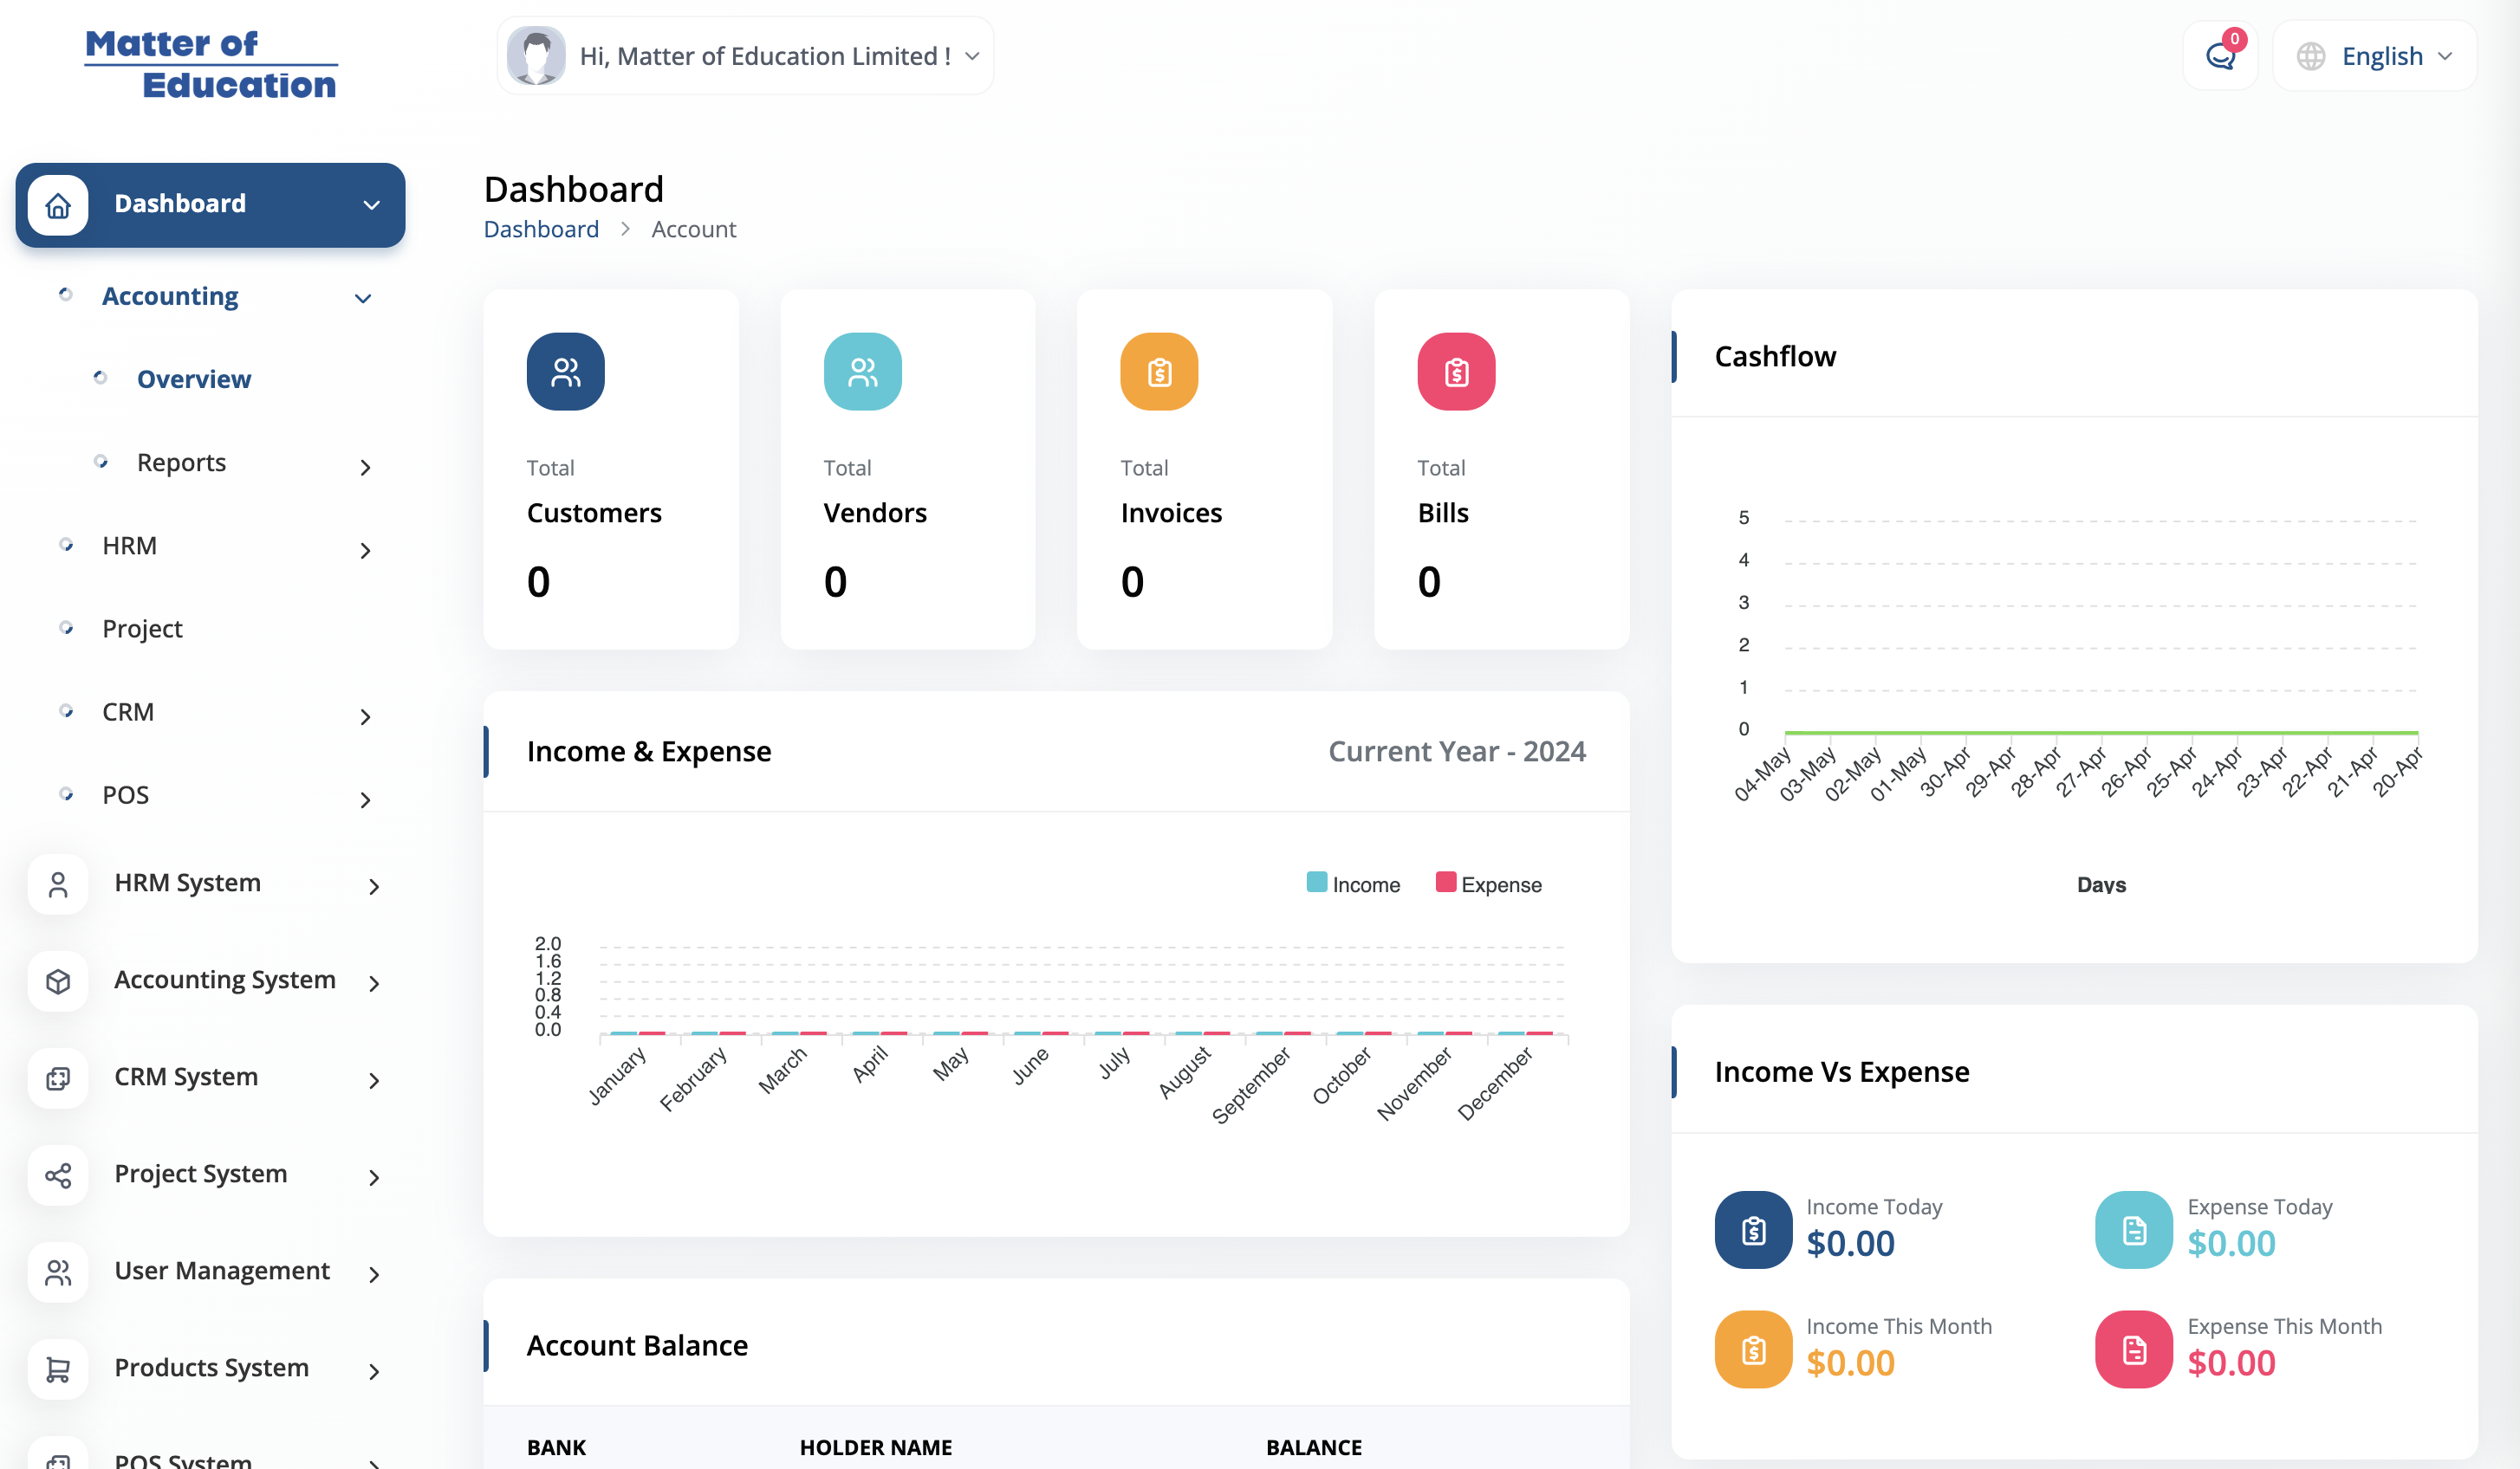
Task: Click the Accounting System cube icon
Action: [x=58, y=981]
